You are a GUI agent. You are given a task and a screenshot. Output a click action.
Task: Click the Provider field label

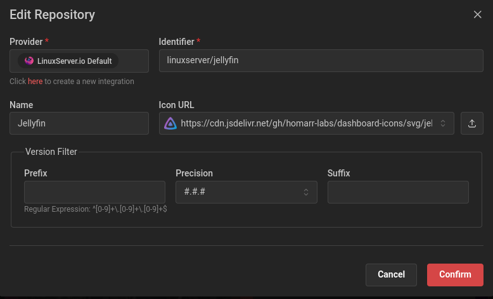26,42
